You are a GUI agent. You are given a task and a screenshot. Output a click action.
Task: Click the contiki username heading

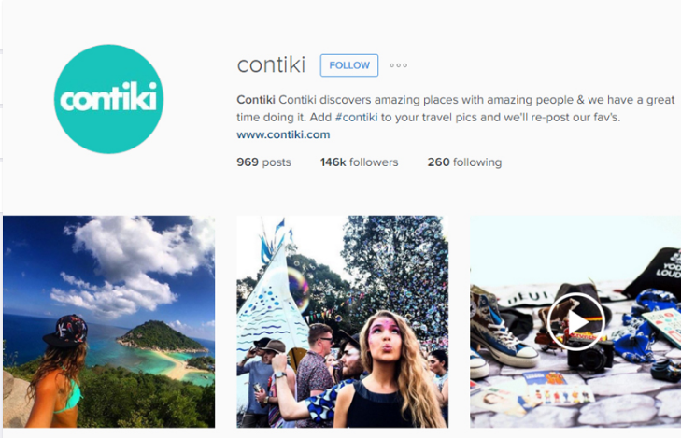click(272, 64)
